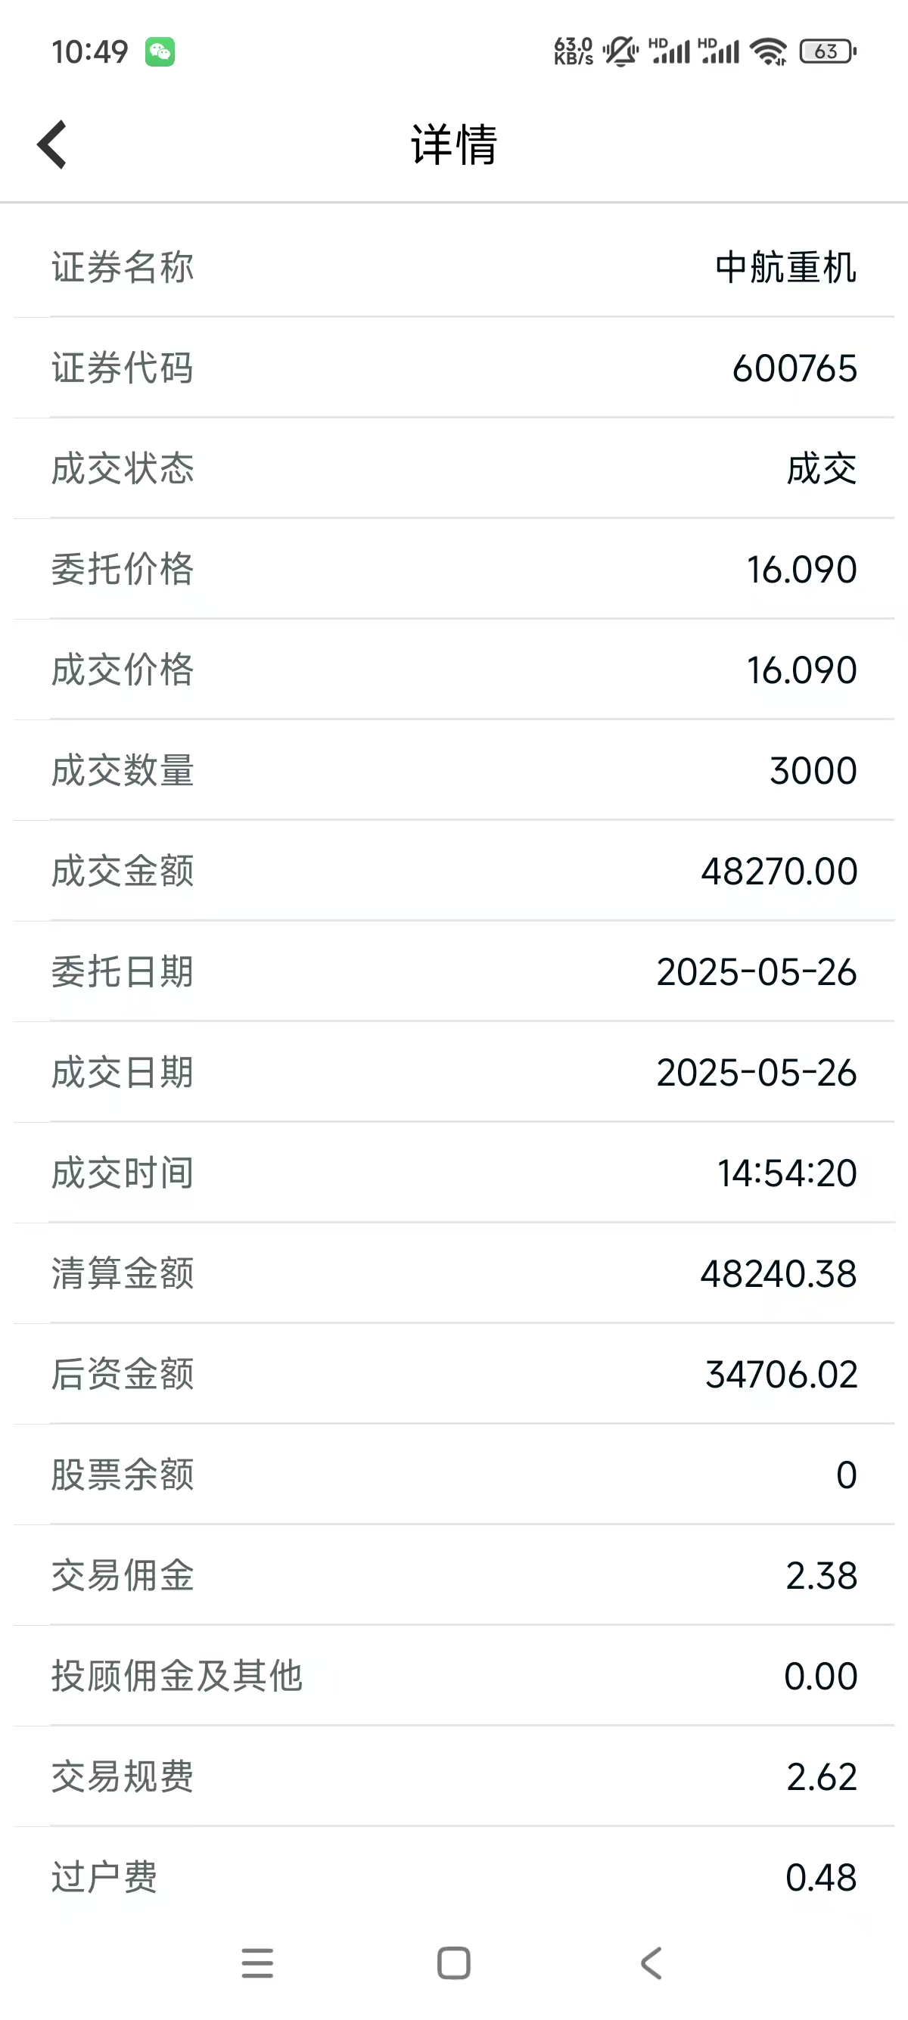908x2020 pixels.
Task: Tap the battery indicator in status bar
Action: point(828,51)
